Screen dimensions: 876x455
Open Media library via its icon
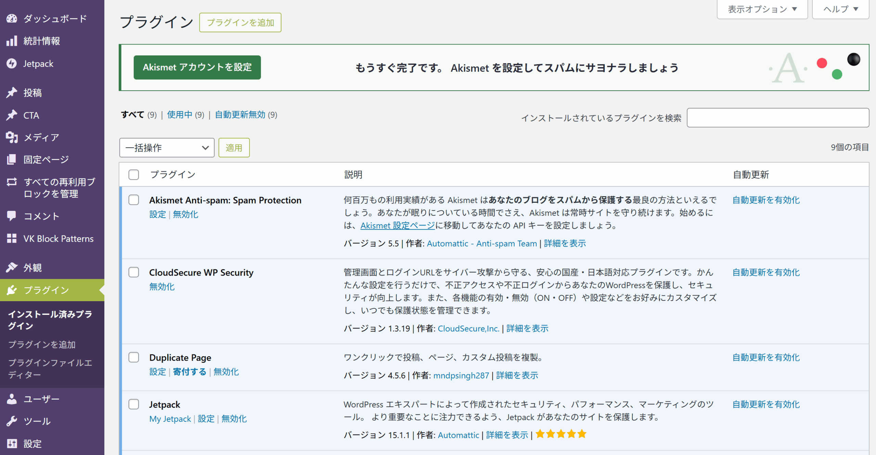tap(12, 137)
